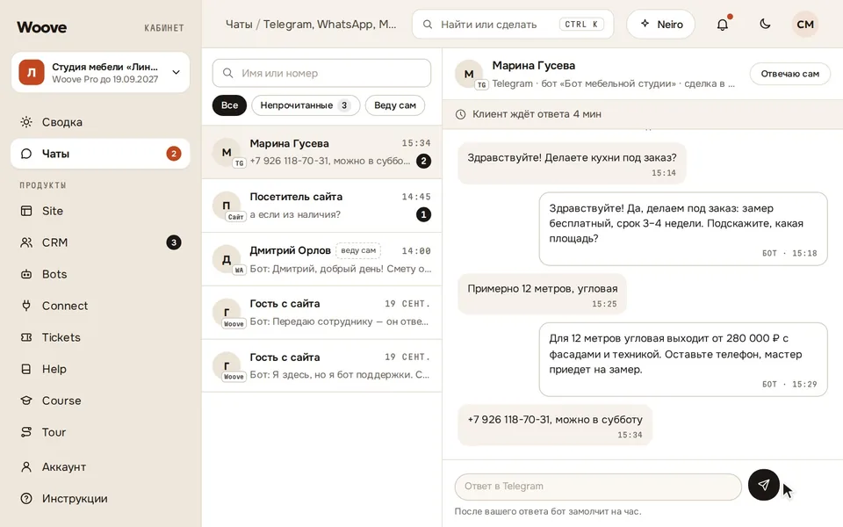This screenshot has width=843, height=527.
Task: Click bot message 'замер бесплатный'
Action: (683, 228)
